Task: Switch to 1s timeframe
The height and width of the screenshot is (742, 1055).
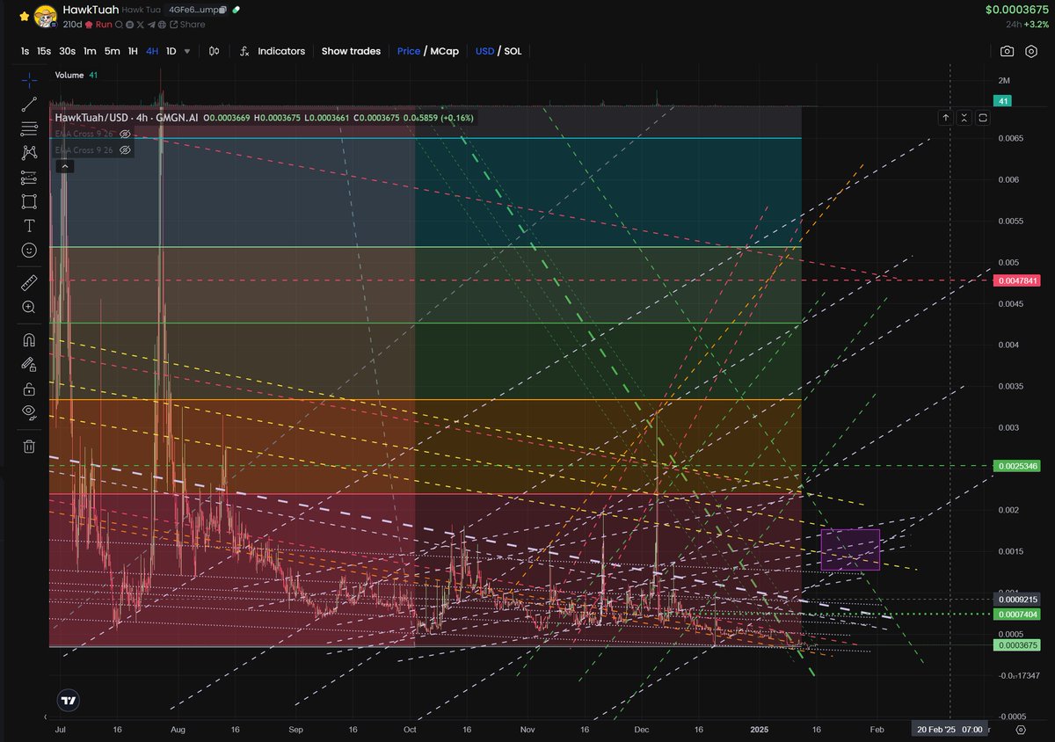Action: coord(25,51)
